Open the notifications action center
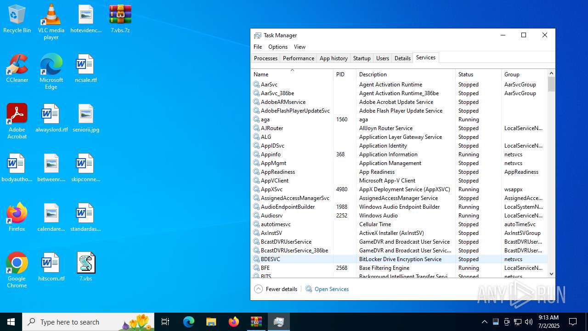The width and height of the screenshot is (588, 331). pyautogui.click(x=573, y=322)
